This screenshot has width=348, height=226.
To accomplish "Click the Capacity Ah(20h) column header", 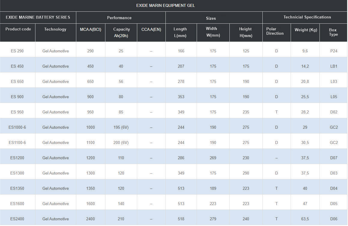I will (121, 32).
